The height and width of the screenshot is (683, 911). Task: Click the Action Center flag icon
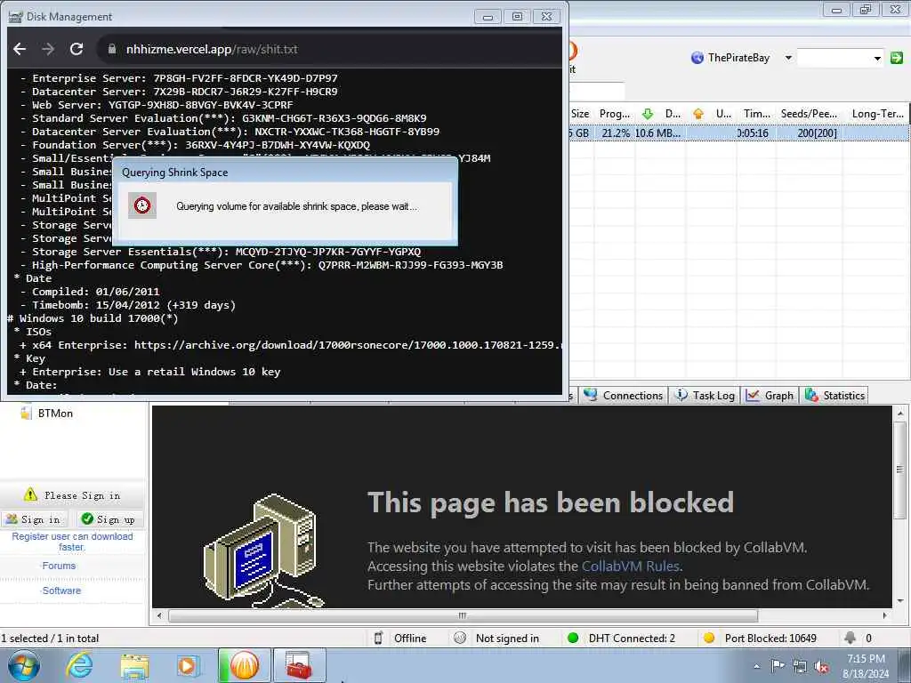(x=778, y=666)
